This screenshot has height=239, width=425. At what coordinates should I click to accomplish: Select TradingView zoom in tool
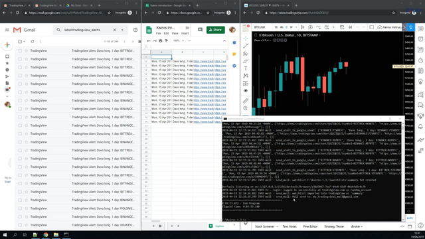246,108
